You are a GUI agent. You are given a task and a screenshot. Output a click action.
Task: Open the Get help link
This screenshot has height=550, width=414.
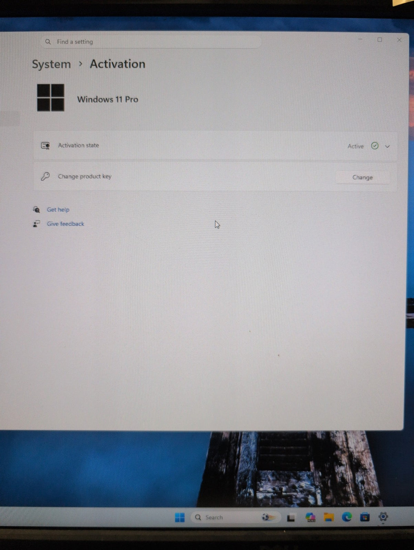tap(58, 210)
